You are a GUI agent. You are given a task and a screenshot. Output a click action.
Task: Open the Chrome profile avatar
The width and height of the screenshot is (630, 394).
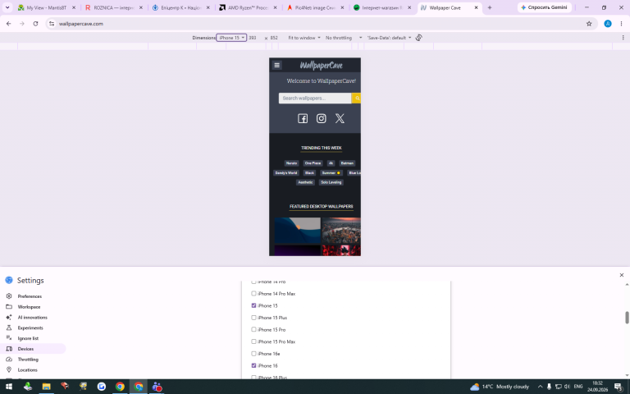(608, 24)
